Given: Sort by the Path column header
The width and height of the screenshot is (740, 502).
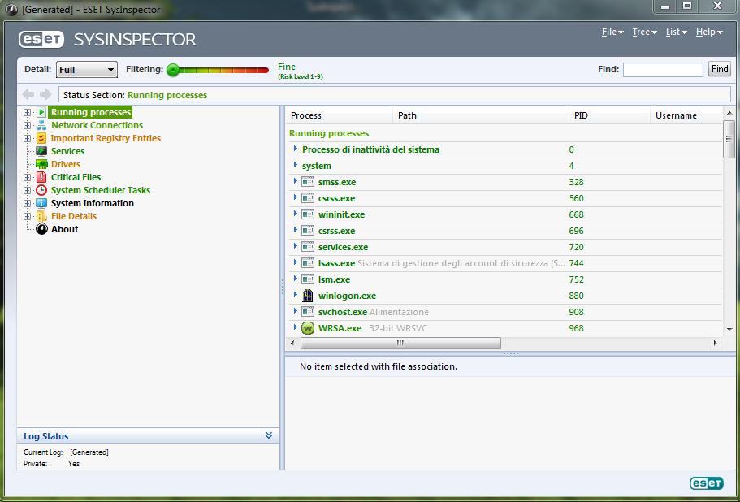Looking at the screenshot, I should click(x=480, y=115).
